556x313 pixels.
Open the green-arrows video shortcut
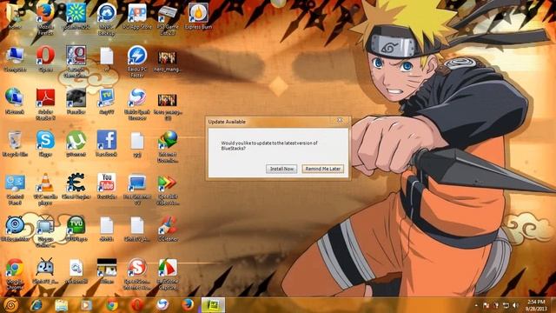coord(168,189)
